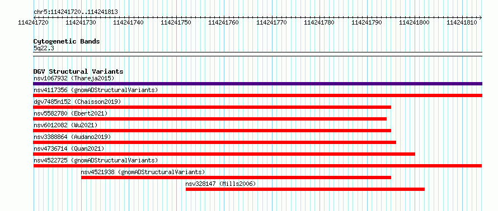Click the nsv328147 (Mills2006) label

(x=220, y=184)
